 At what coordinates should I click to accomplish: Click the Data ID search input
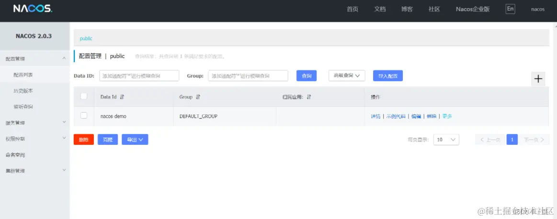[139, 76]
